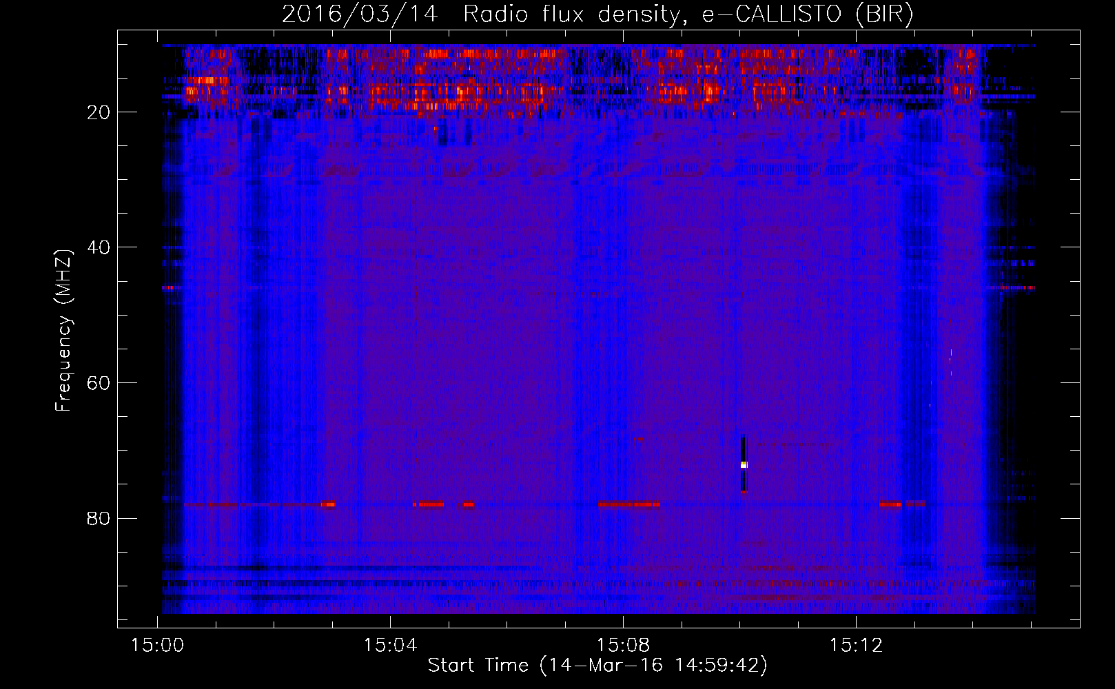Click the '15:12' time tick label
1115x689 pixels.
[857, 646]
